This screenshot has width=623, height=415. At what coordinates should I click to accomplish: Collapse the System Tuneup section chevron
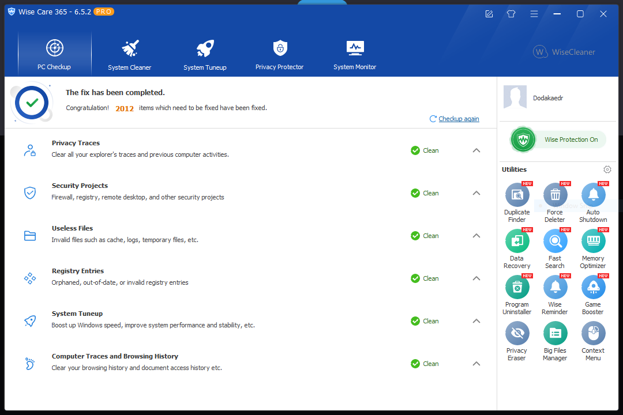(x=476, y=321)
